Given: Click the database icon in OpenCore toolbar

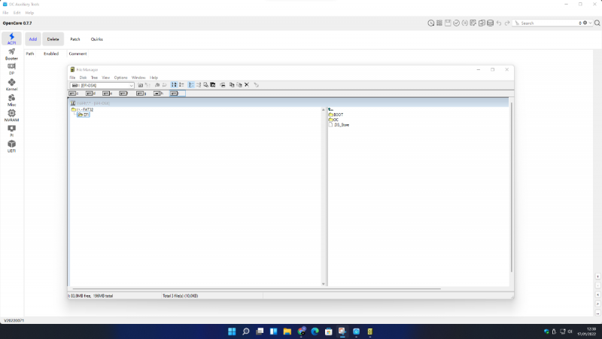Looking at the screenshot, I should click(x=490, y=23).
